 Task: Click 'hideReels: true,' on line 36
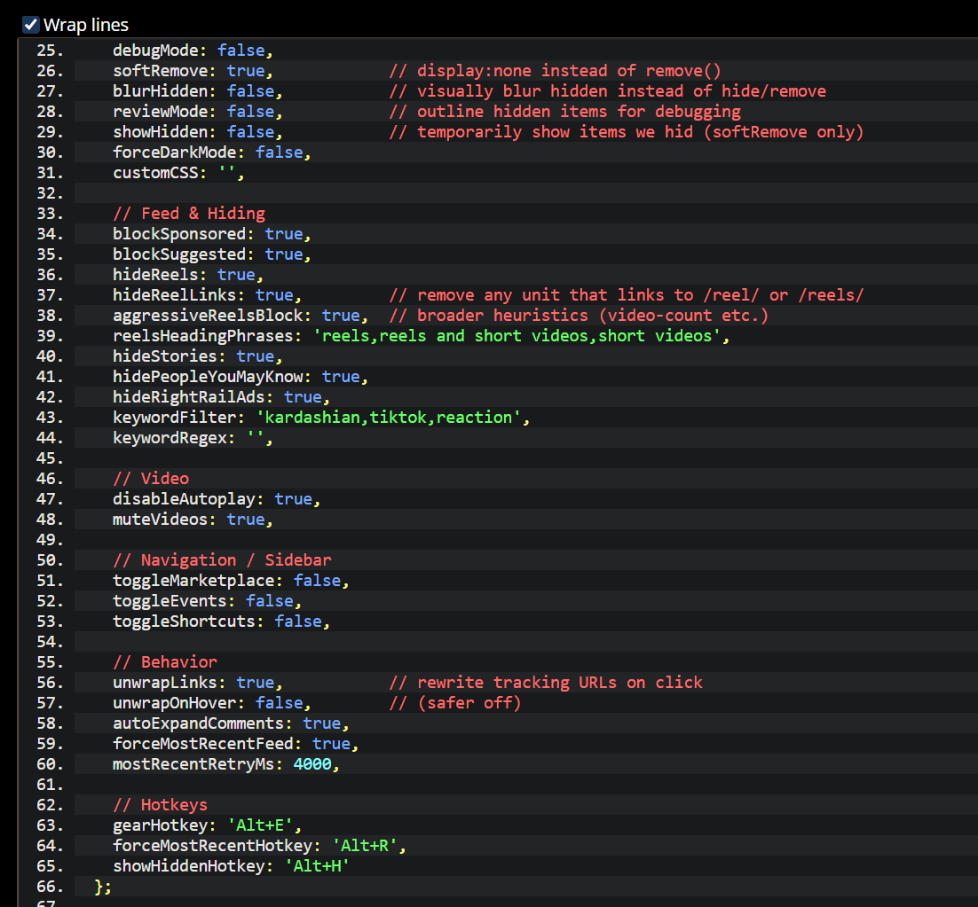coord(188,276)
